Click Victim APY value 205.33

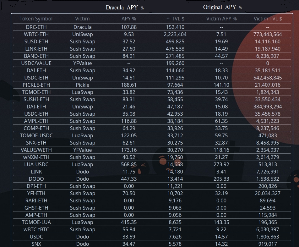(x=221, y=179)
